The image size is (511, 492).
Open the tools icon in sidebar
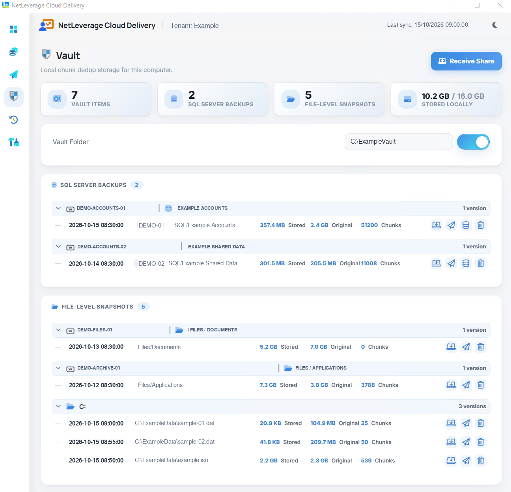(14, 142)
